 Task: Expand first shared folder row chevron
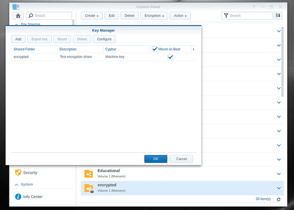coord(279,31)
